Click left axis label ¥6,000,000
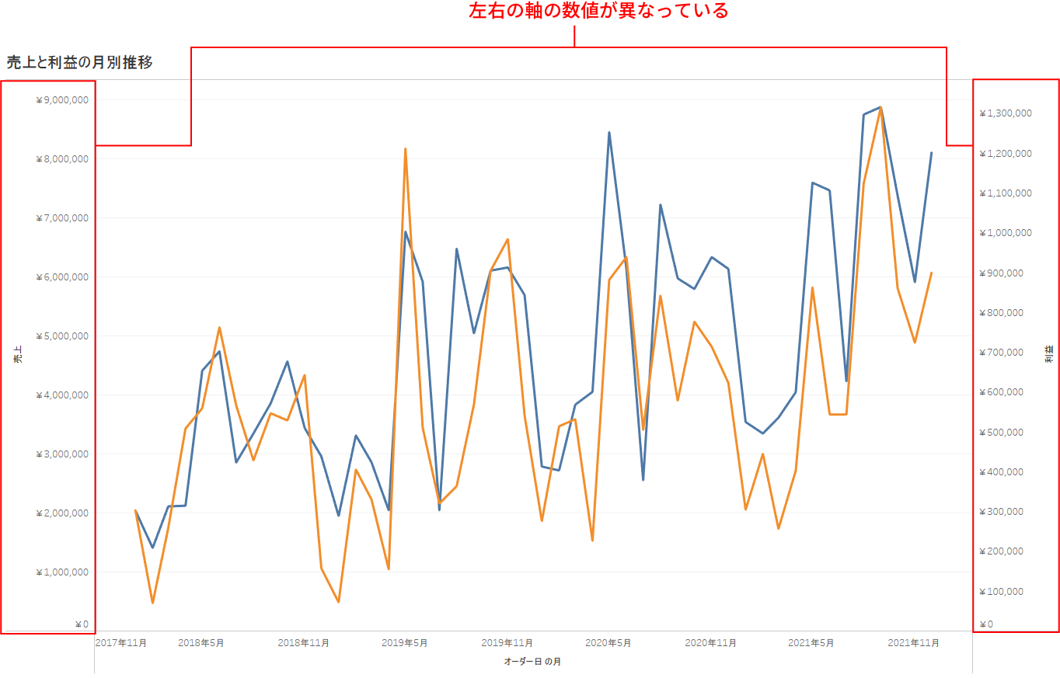Image resolution: width=1060 pixels, height=678 pixels. (62, 277)
